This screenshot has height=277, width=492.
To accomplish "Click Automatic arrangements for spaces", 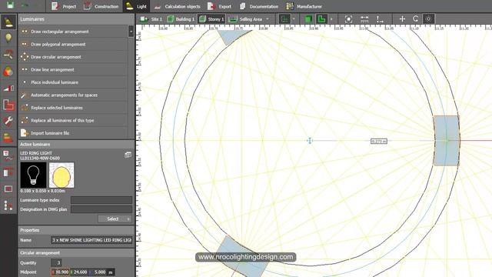I will pyautogui.click(x=73, y=95).
